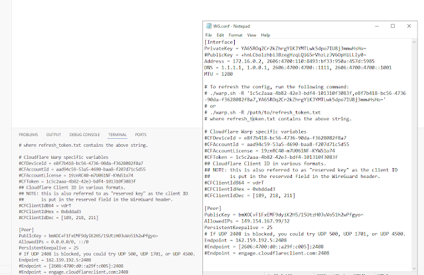Screen dimensions: 424x275
Task: Click the MTU = 1280 line
Action: [218, 74]
